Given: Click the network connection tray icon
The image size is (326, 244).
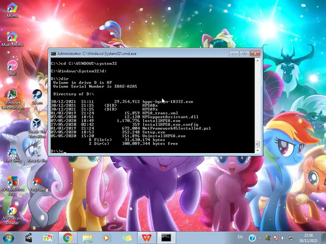Looking at the screenshot, I should pyautogui.click(x=291, y=238).
